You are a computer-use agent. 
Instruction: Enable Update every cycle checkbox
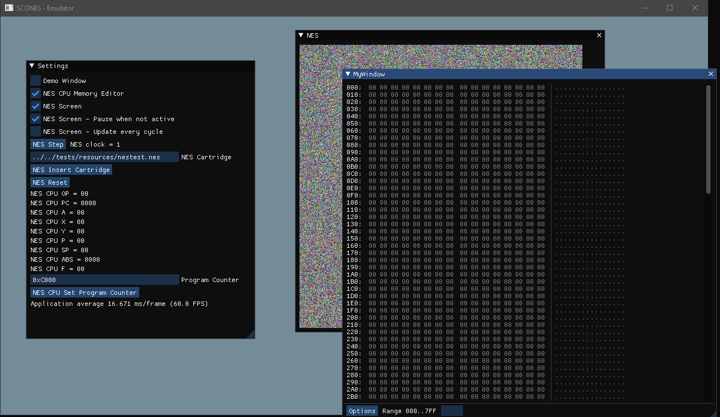pos(35,132)
